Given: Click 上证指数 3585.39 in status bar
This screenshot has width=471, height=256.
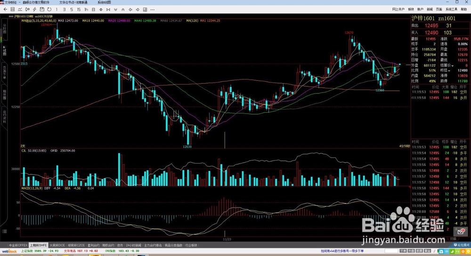Looking at the screenshot, I should click(40, 251).
